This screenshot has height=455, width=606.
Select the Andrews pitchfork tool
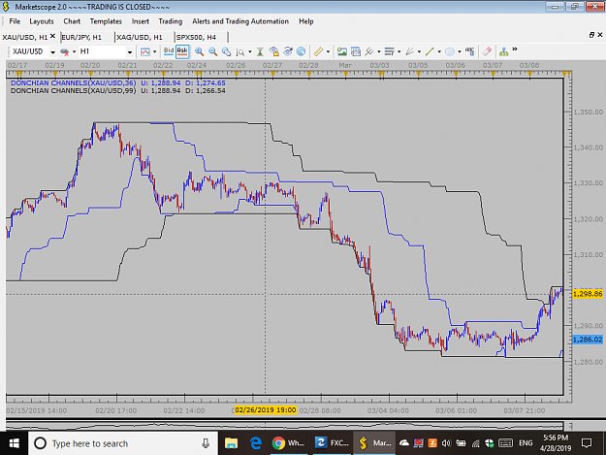click(x=369, y=51)
